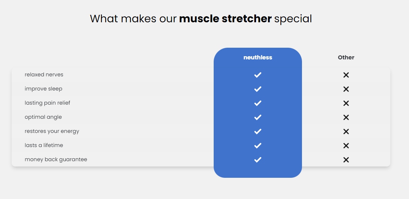
Task: Click the 'optimal angle' feature label
Action: click(43, 117)
